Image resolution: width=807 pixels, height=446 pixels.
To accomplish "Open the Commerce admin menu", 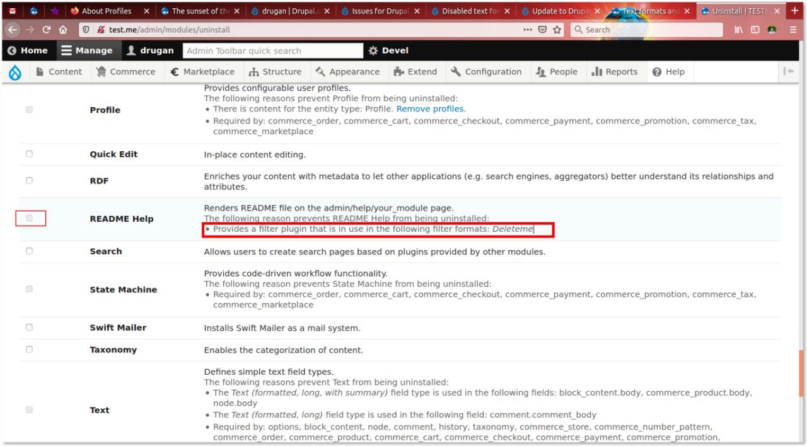I will 125,72.
